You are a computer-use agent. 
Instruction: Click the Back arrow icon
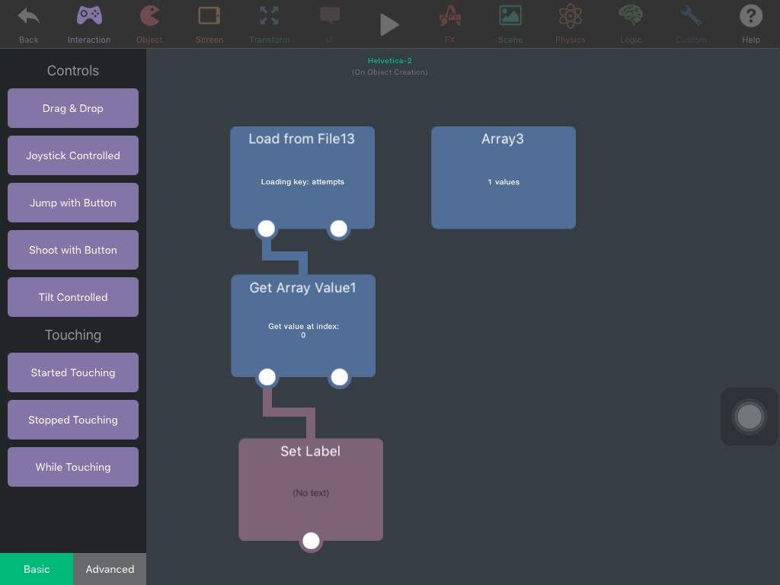(29, 17)
